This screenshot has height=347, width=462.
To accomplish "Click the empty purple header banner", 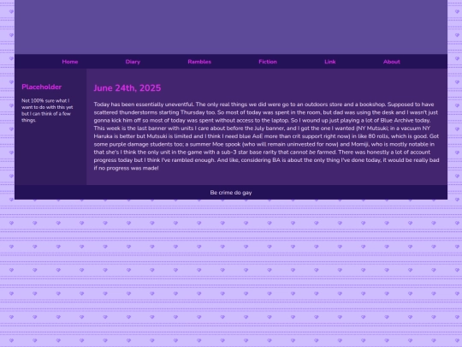I will coord(231,27).
